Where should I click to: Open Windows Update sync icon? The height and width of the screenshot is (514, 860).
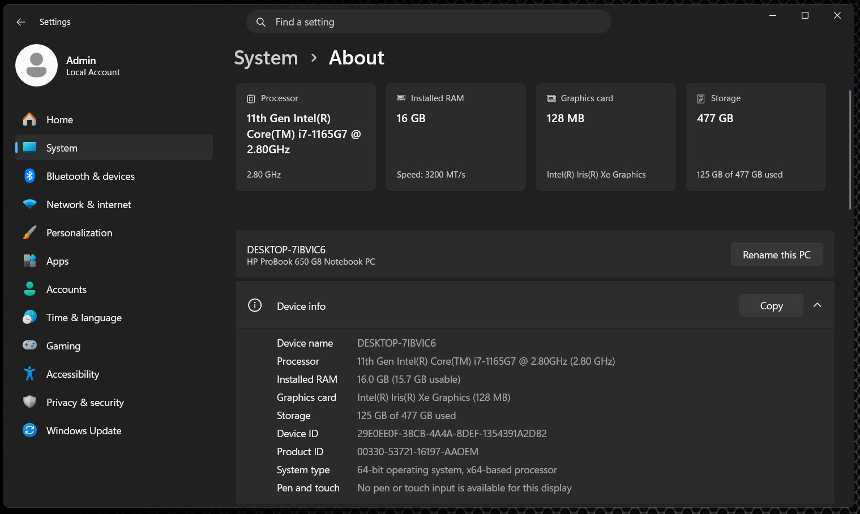tap(29, 430)
